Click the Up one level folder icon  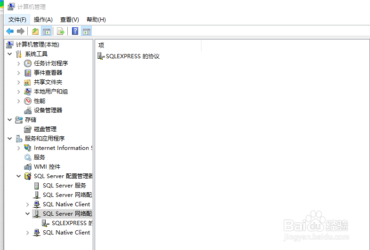point(35,31)
